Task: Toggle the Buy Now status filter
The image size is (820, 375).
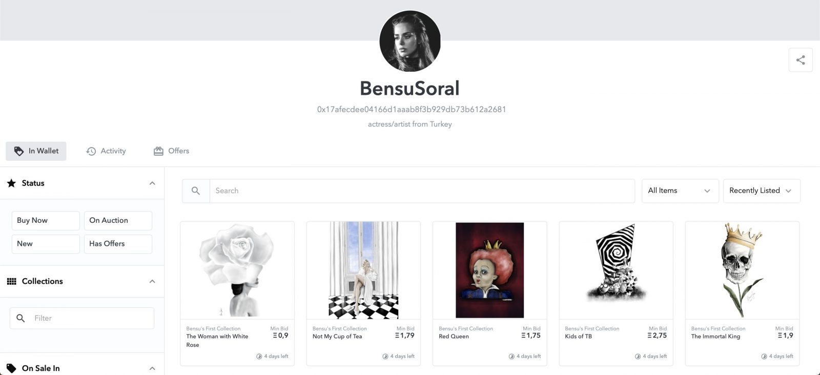Action: [x=46, y=220]
